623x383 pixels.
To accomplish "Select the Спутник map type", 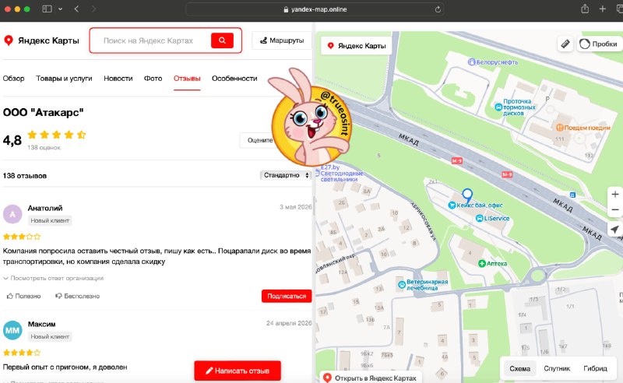I will pyautogui.click(x=557, y=368).
